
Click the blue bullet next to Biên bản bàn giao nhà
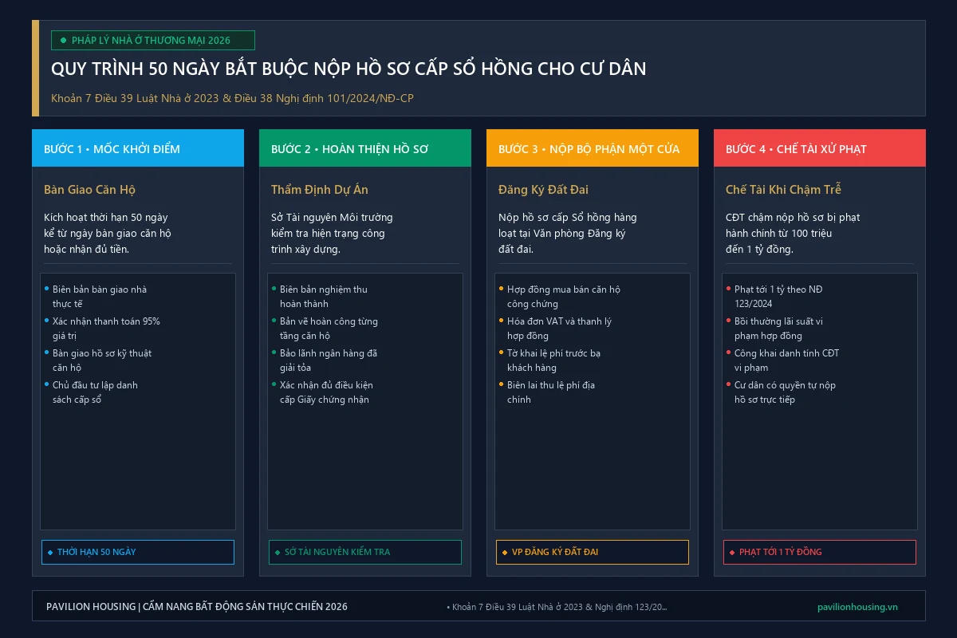(46, 288)
